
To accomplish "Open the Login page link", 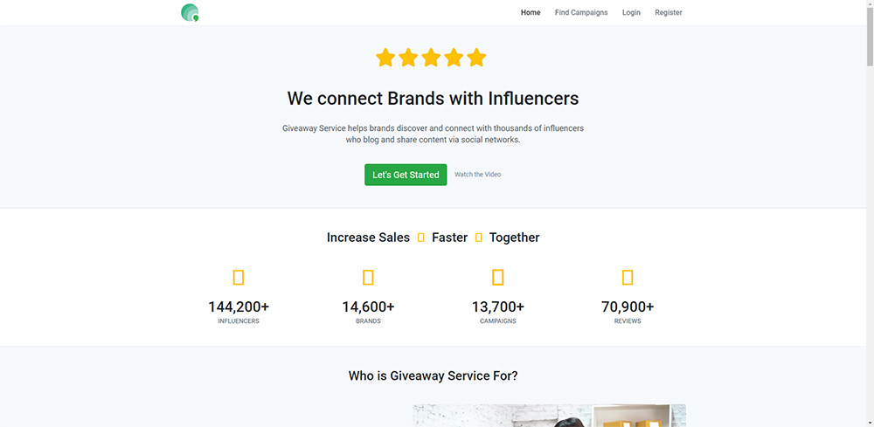I will (x=631, y=13).
